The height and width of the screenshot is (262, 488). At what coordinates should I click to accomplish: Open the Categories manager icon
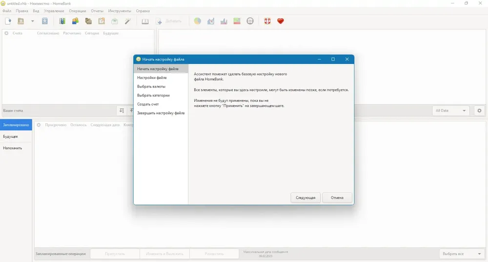point(88,21)
